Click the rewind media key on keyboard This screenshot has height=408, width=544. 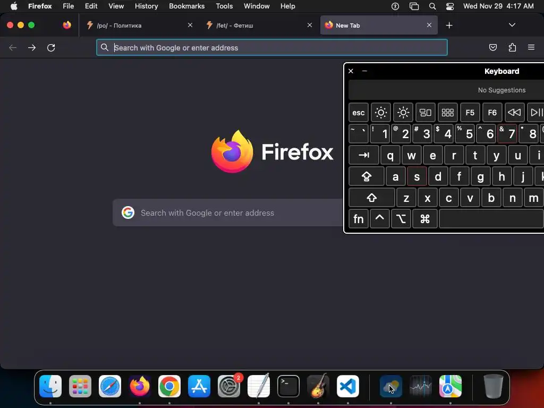click(x=514, y=113)
